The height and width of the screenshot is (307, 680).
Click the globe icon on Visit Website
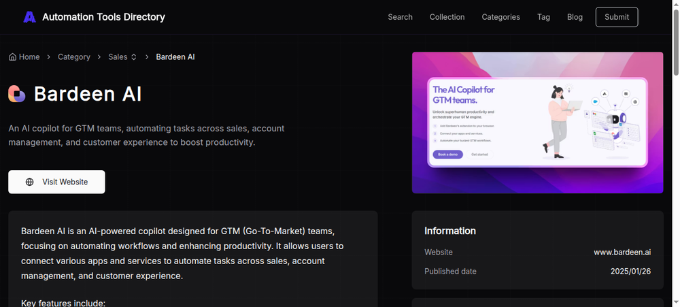tap(29, 182)
